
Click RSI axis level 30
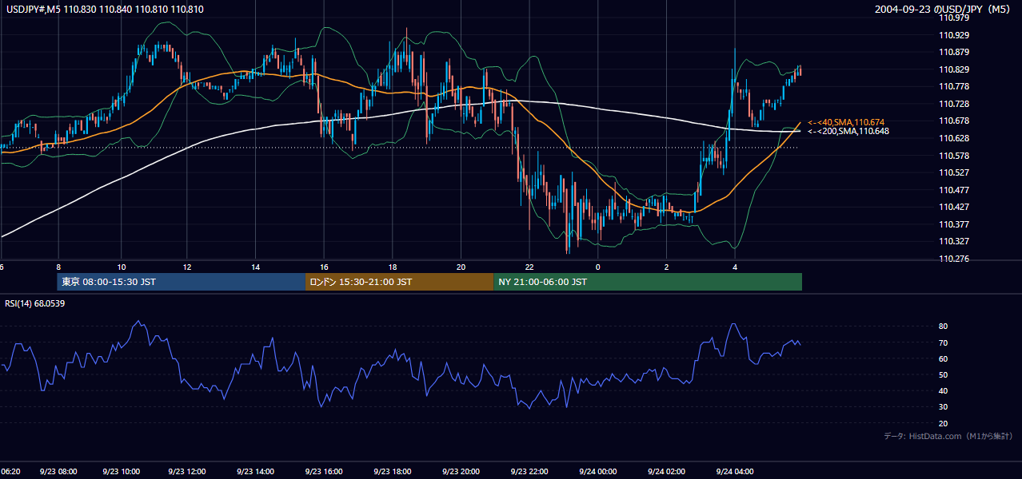click(x=944, y=407)
